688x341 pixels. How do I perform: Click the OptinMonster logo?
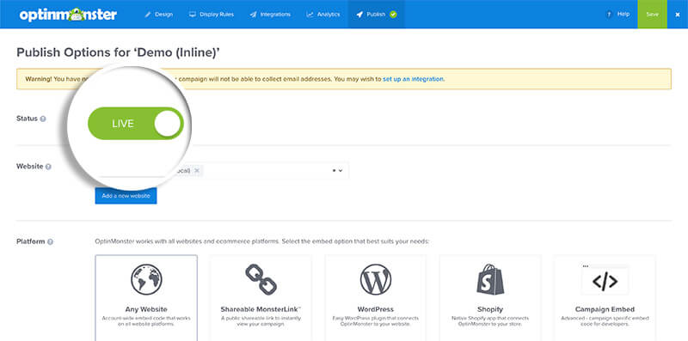[68, 15]
